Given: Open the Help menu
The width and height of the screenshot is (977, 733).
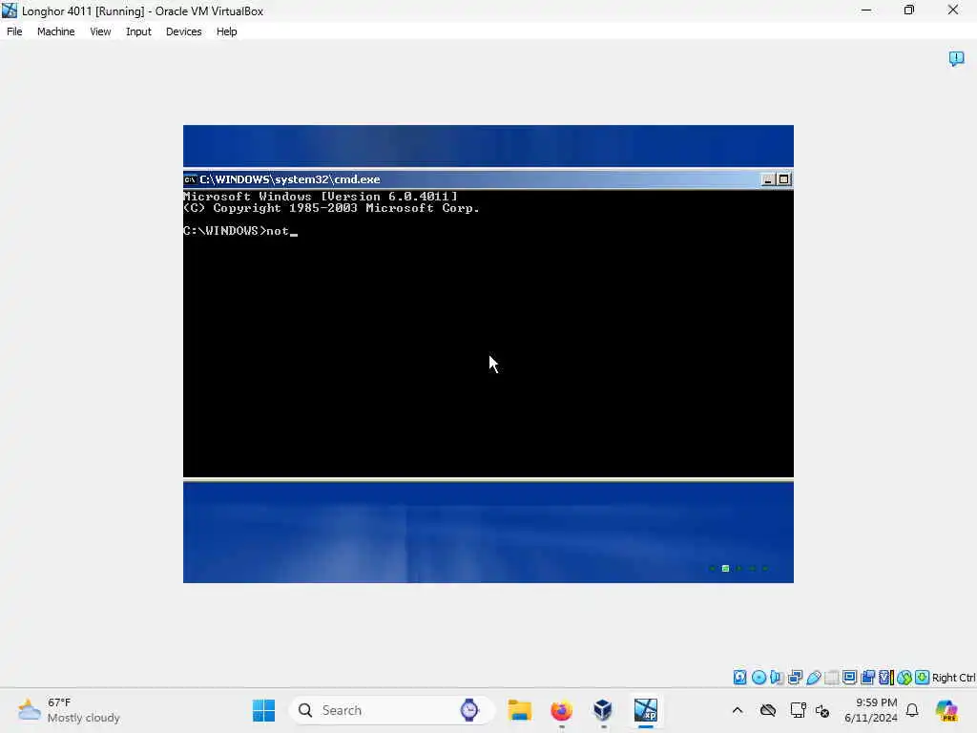Looking at the screenshot, I should pyautogui.click(x=227, y=31).
